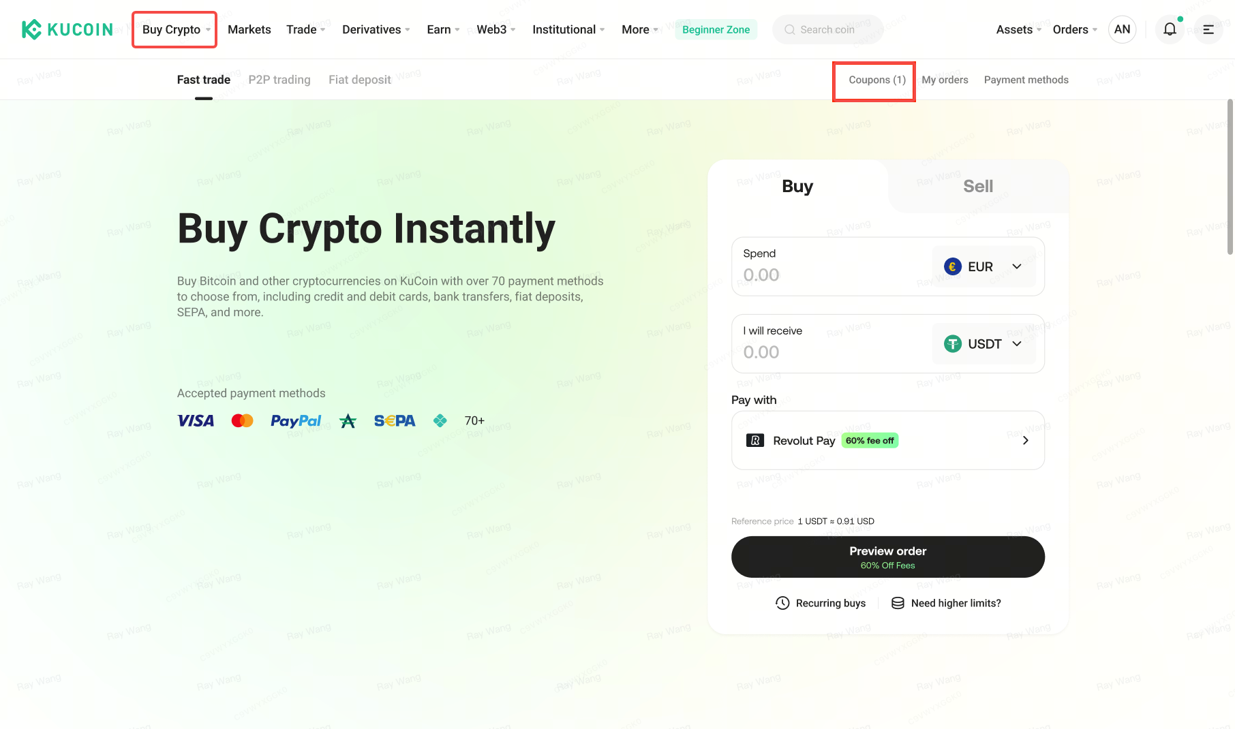Expand the Derivatives menu

point(376,29)
